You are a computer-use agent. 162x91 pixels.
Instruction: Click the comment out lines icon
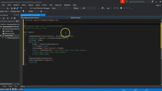(115, 8)
